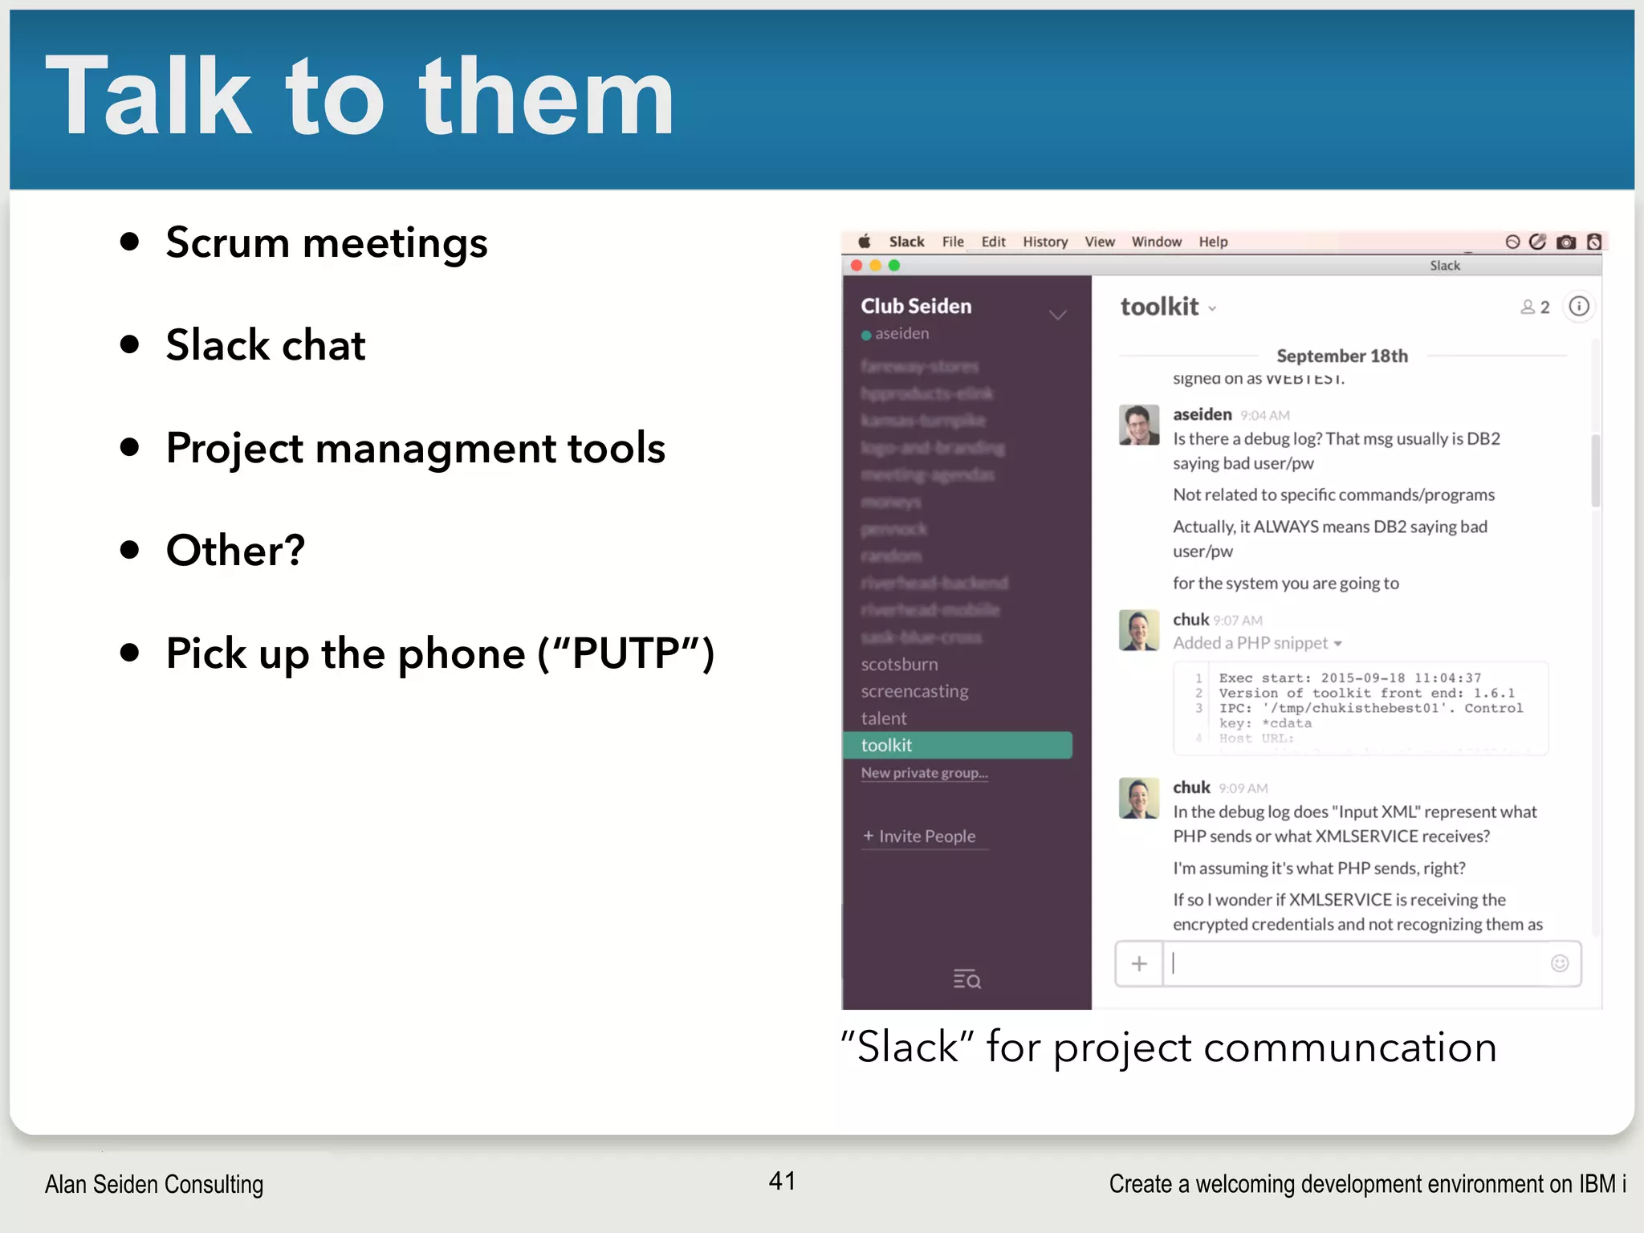1644x1233 pixels.
Task: Expand the toolkit channel title dropdown
Action: coord(1212,309)
